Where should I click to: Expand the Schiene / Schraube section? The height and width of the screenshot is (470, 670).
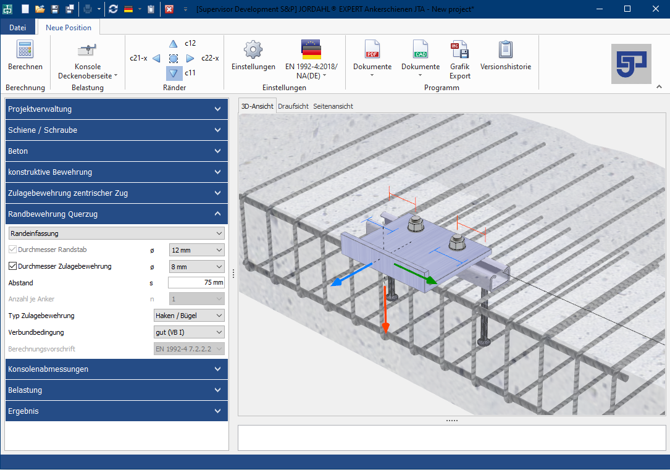click(x=117, y=130)
